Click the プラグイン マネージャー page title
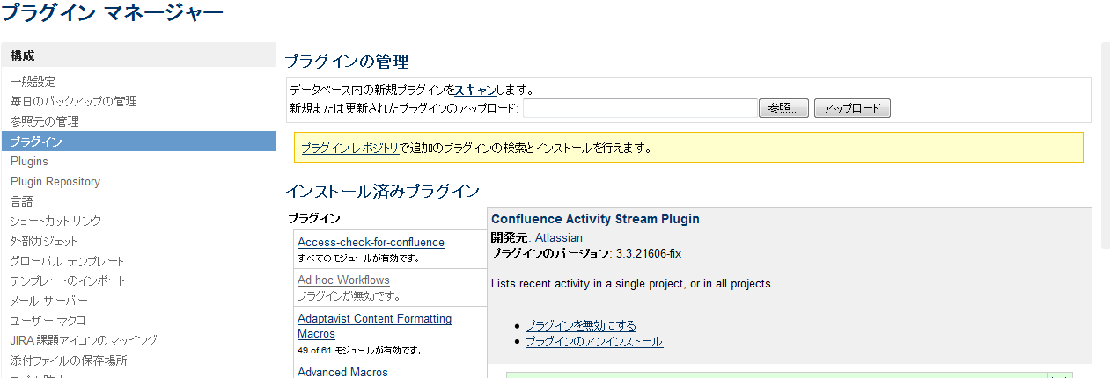 pos(112,12)
